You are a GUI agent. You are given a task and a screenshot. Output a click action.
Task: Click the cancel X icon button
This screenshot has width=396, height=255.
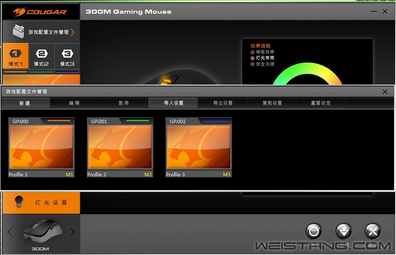373,231
